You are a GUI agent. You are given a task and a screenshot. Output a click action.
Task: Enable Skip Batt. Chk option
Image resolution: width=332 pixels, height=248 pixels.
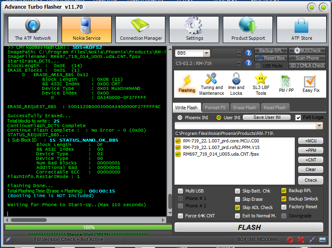[237, 191]
